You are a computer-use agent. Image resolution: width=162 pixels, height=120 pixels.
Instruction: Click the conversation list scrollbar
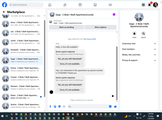[x=45, y=58]
